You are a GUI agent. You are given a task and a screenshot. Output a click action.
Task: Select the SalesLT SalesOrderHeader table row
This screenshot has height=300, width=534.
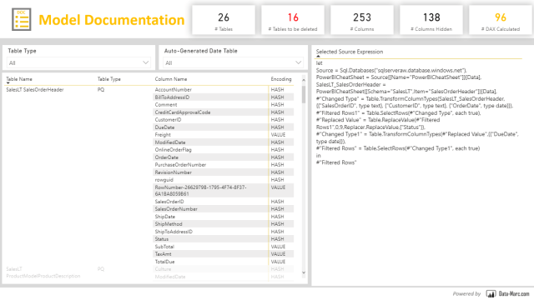35,90
